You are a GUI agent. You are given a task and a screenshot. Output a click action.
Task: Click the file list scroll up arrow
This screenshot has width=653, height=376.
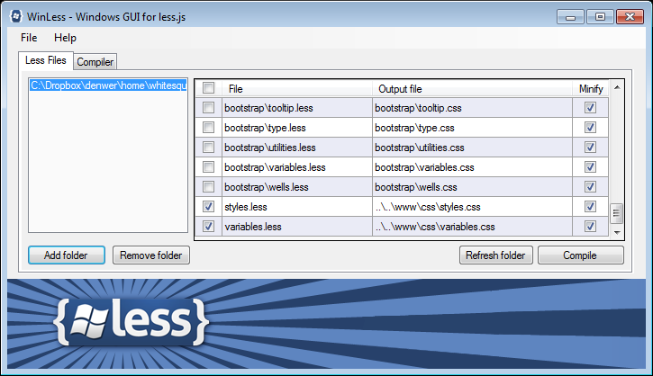(x=617, y=87)
